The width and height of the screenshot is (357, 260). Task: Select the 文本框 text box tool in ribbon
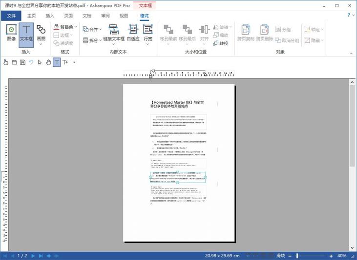pos(26,35)
